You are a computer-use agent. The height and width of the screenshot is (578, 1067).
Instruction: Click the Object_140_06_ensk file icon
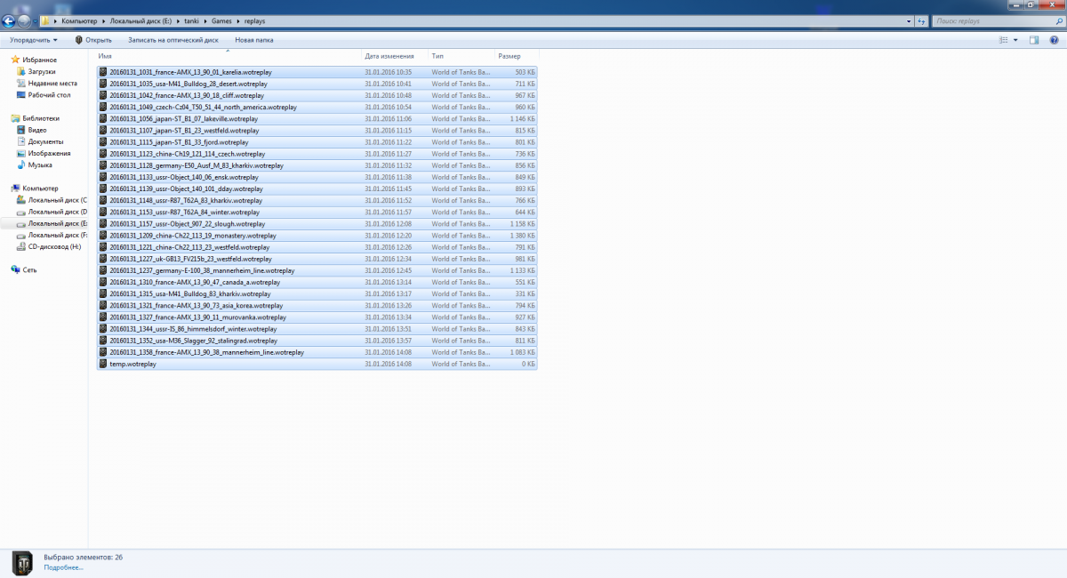[103, 177]
